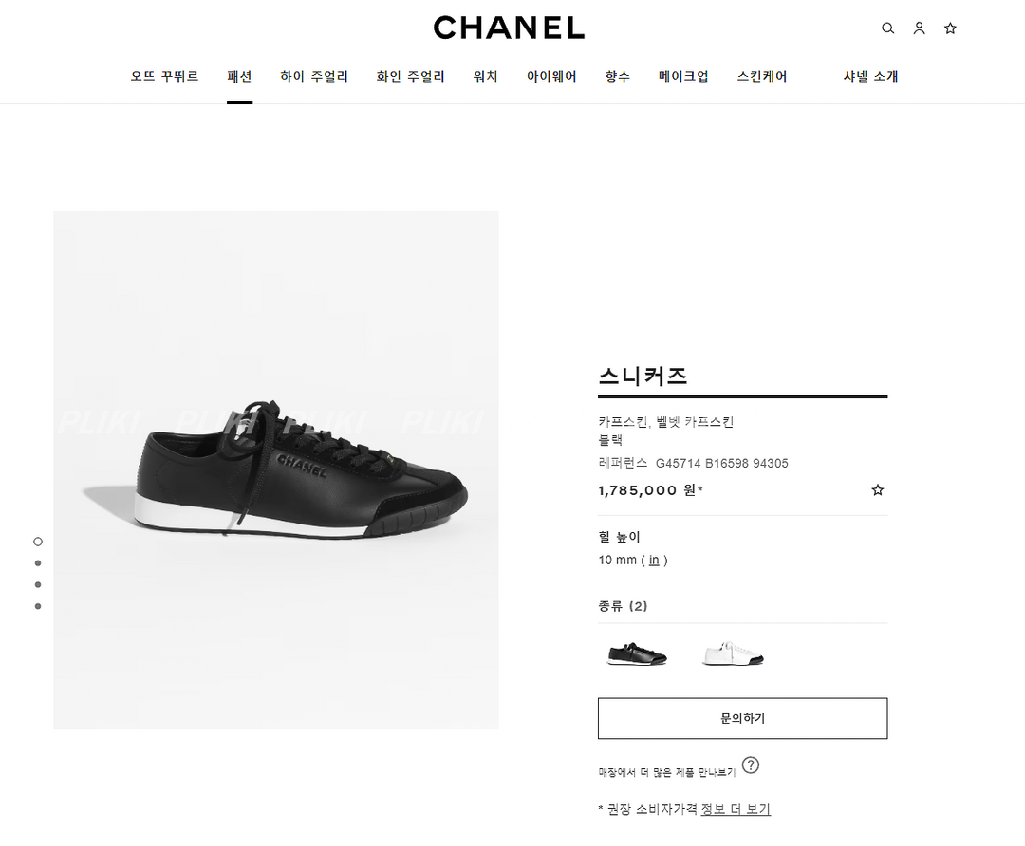Click the CHANEL logo

click(x=510, y=28)
